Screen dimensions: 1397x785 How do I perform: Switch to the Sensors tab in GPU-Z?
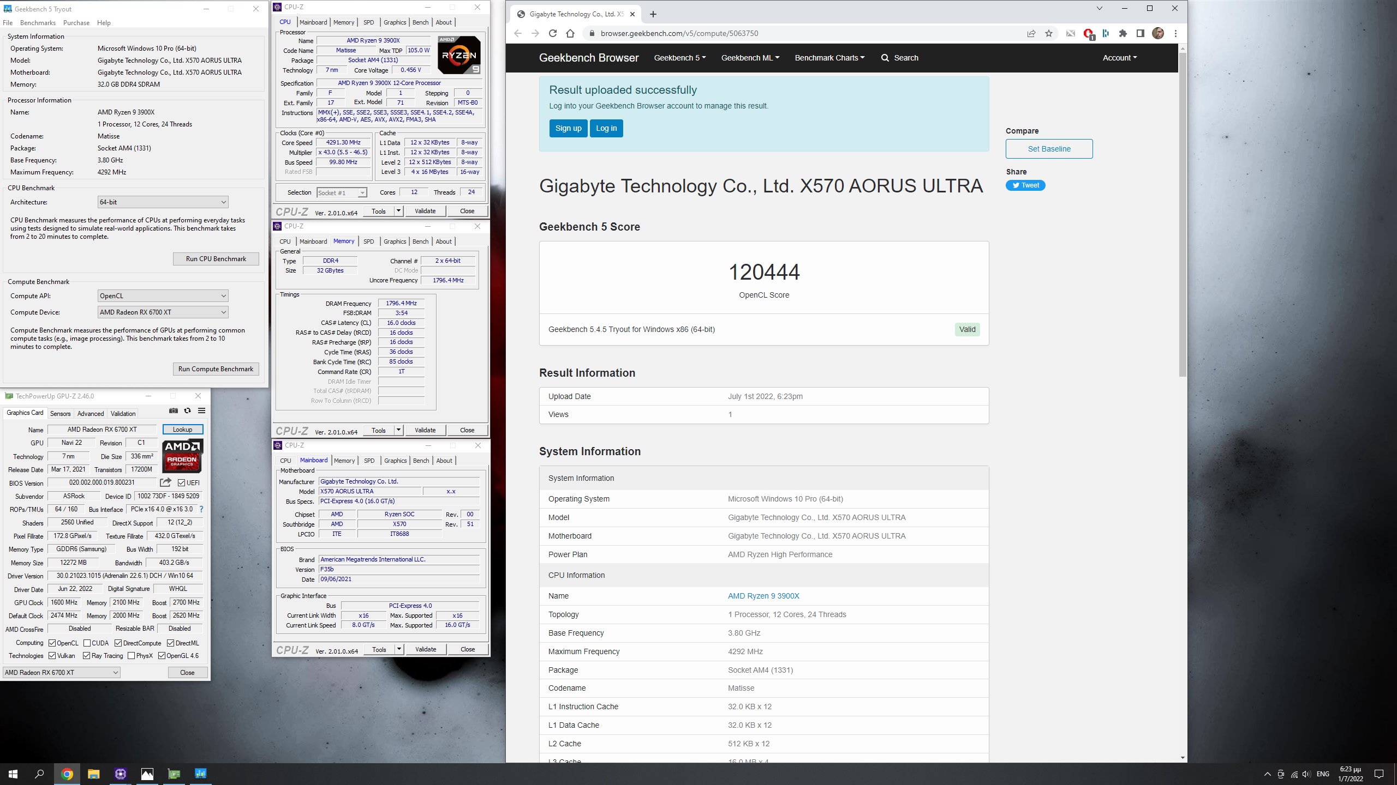click(60, 413)
